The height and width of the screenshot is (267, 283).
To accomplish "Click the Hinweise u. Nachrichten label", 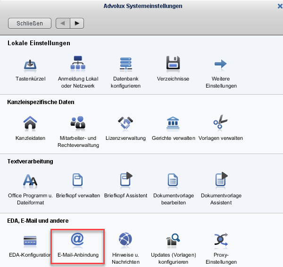I will (125, 258).
